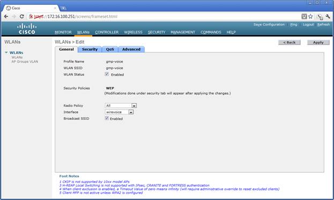Click the gmp-voice WLAN SSID value
The height and width of the screenshot is (200, 334).
click(114, 68)
